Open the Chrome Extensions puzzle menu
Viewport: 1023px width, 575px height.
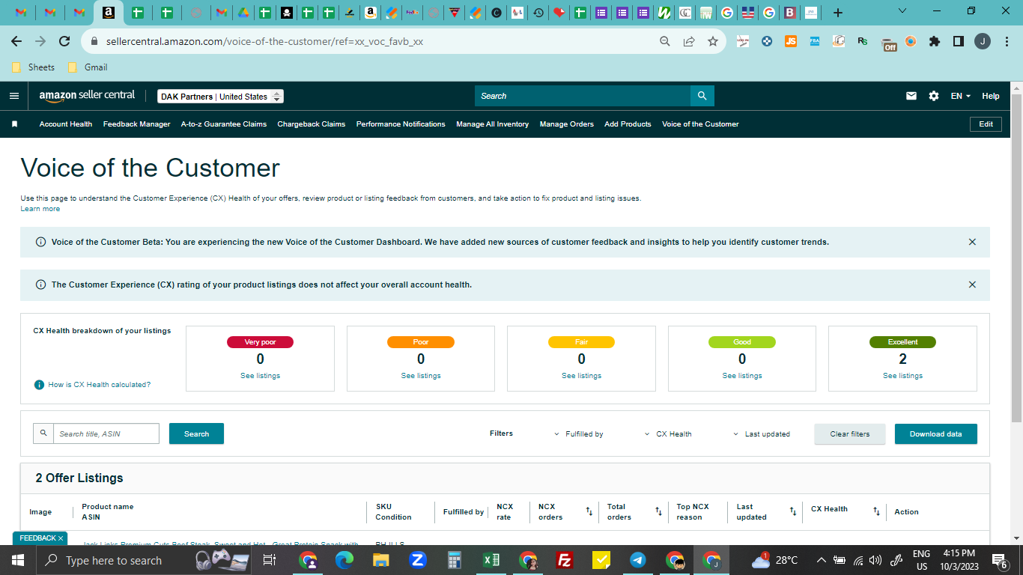coord(934,42)
